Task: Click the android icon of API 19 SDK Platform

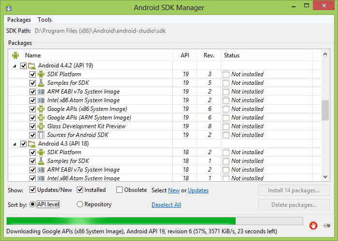Action: tap(41, 74)
